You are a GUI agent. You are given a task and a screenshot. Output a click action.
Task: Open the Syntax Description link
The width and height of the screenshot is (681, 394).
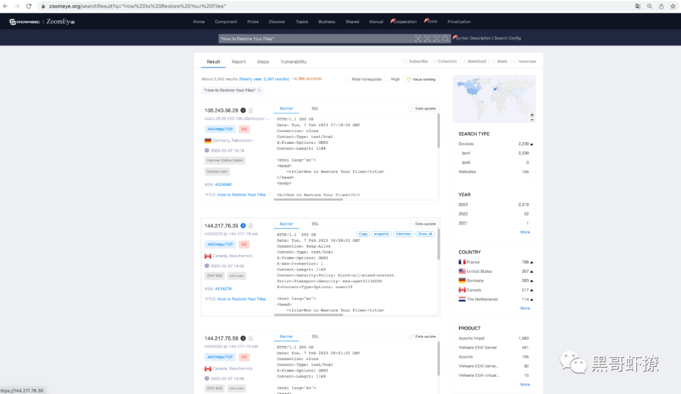(473, 39)
